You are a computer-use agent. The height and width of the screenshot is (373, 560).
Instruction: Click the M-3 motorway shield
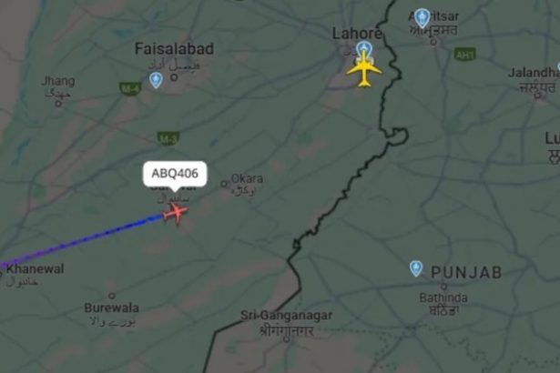(x=168, y=138)
